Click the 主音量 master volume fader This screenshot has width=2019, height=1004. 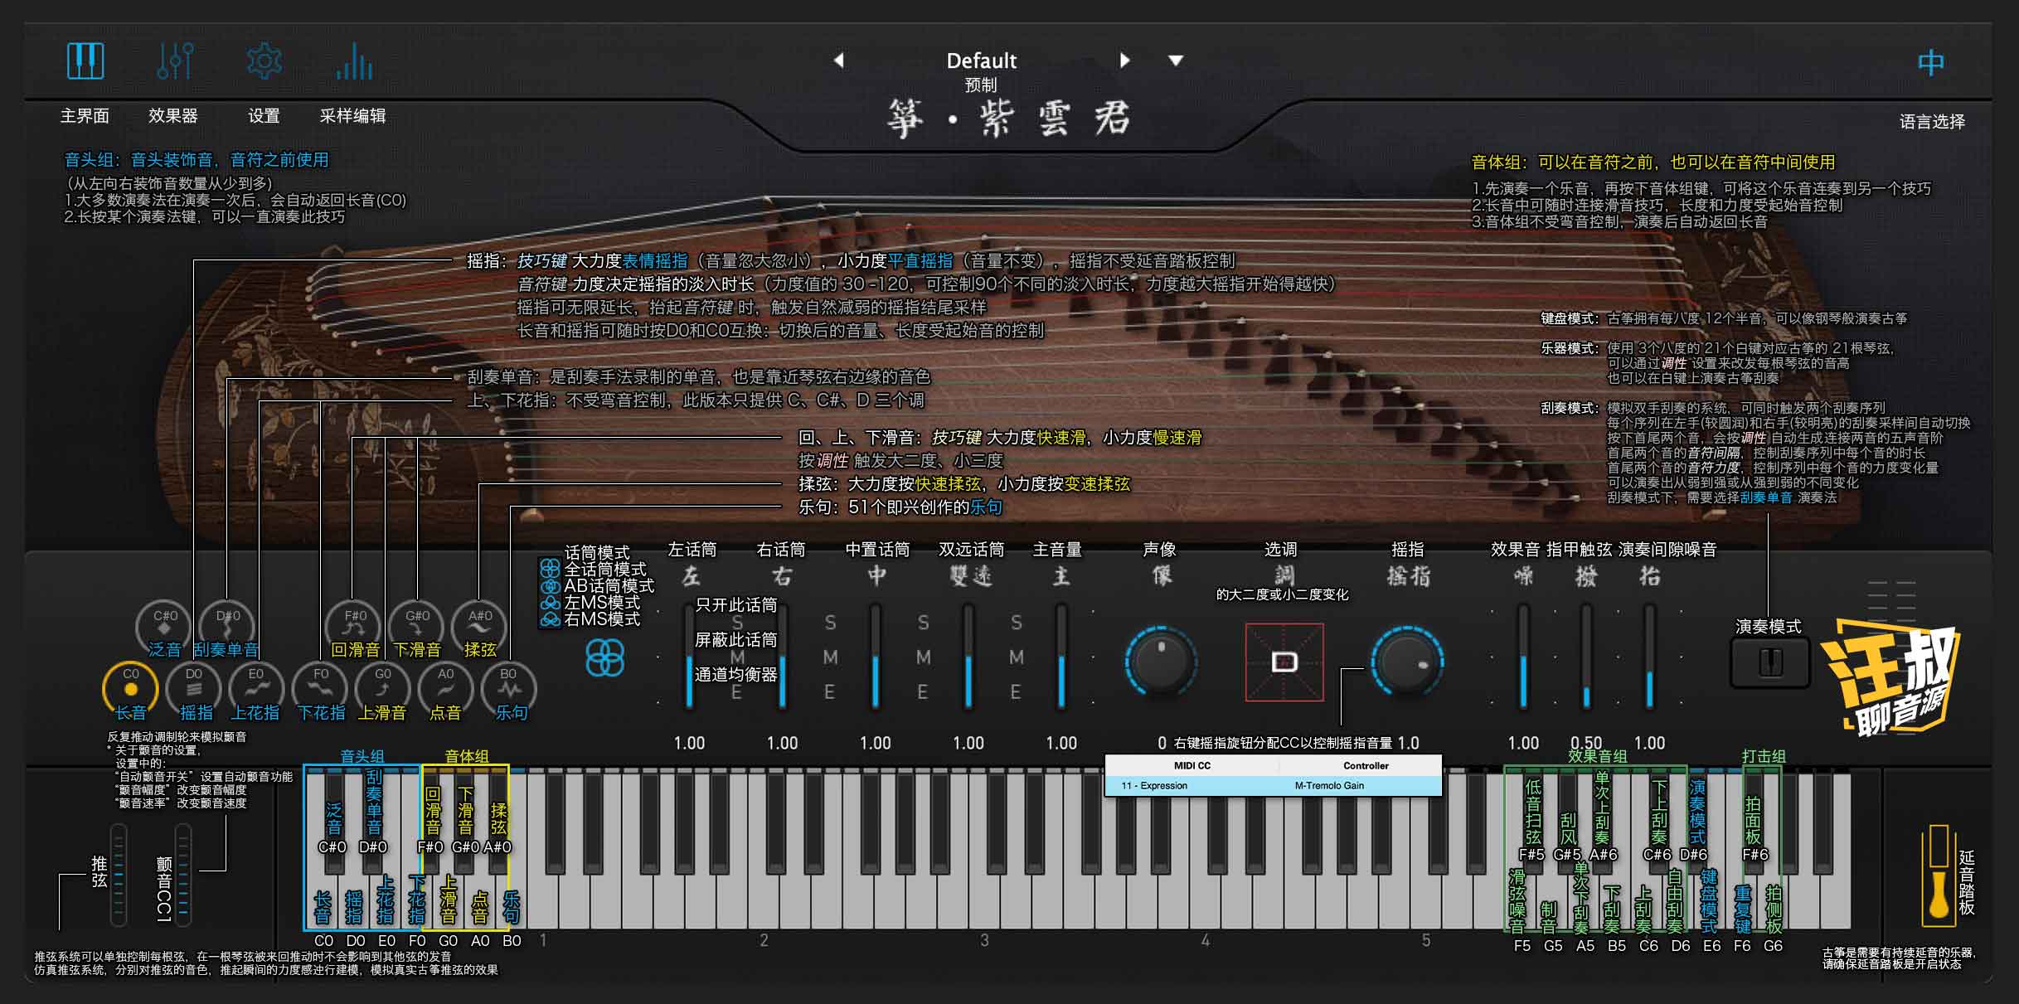(x=1062, y=655)
